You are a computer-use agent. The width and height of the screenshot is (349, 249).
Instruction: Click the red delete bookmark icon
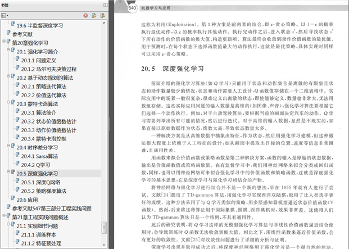[85, 15]
